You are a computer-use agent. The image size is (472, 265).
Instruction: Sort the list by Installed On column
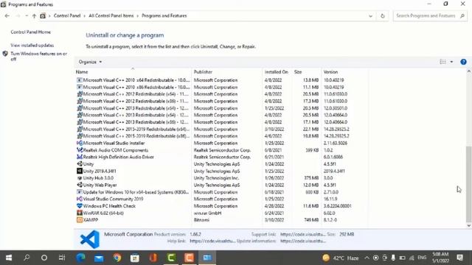277,72
